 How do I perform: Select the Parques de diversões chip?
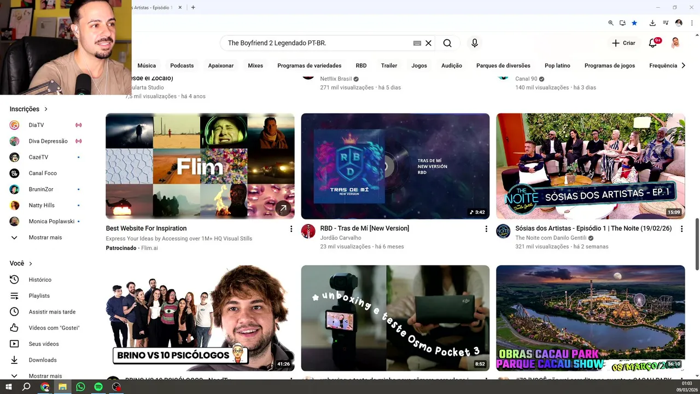(x=503, y=66)
